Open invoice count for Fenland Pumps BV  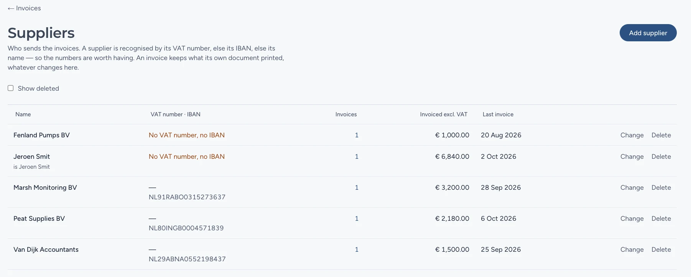[357, 135]
